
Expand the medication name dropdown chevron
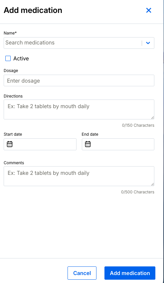click(x=148, y=43)
